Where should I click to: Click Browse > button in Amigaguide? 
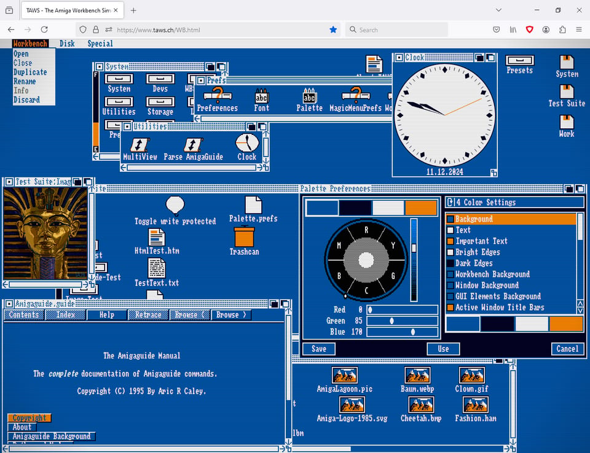(x=231, y=315)
